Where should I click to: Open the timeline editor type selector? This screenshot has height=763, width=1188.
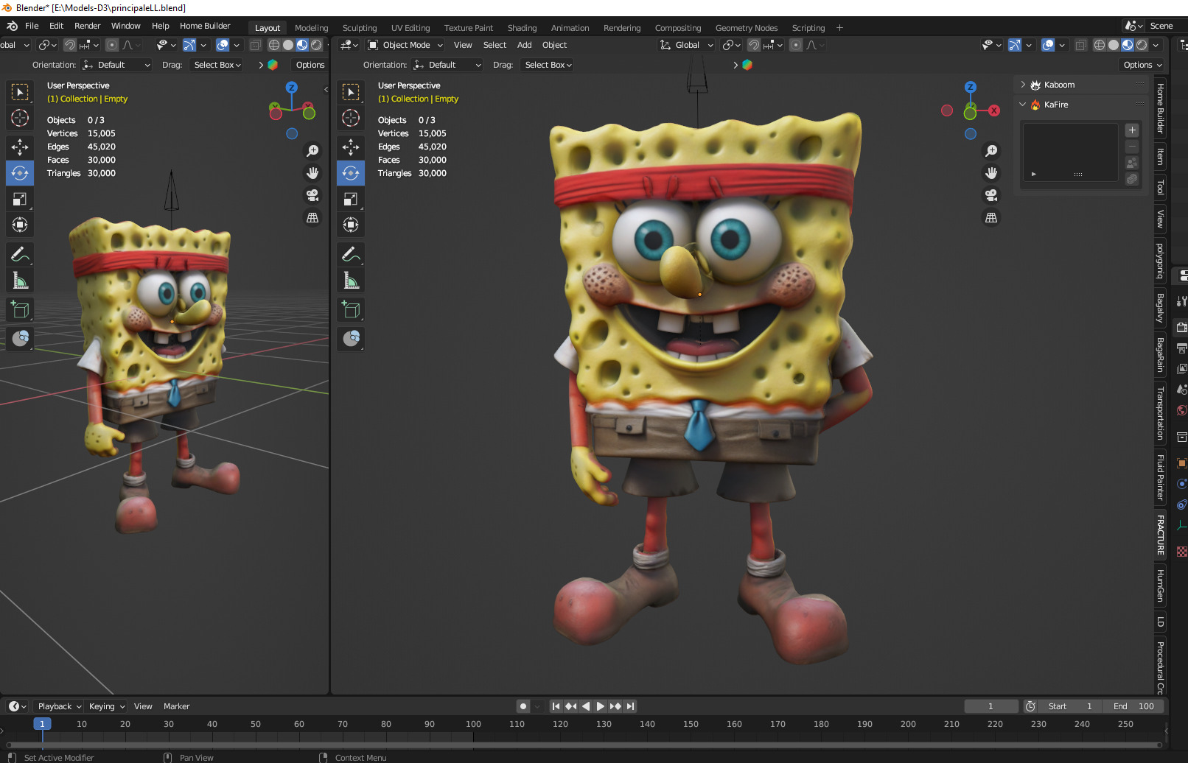(18, 706)
